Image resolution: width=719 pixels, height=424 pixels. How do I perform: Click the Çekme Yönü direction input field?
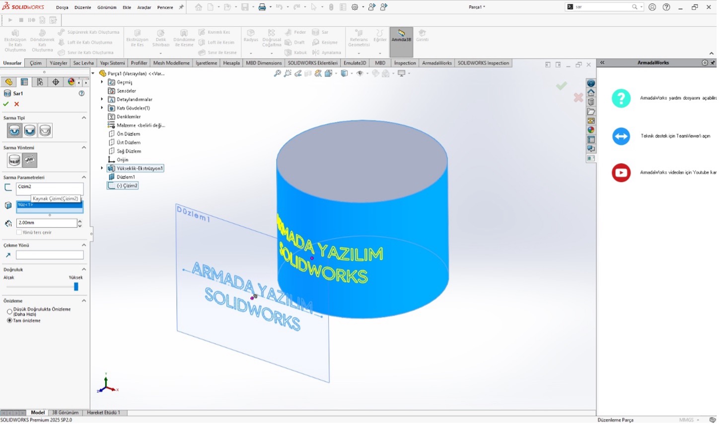(50, 255)
